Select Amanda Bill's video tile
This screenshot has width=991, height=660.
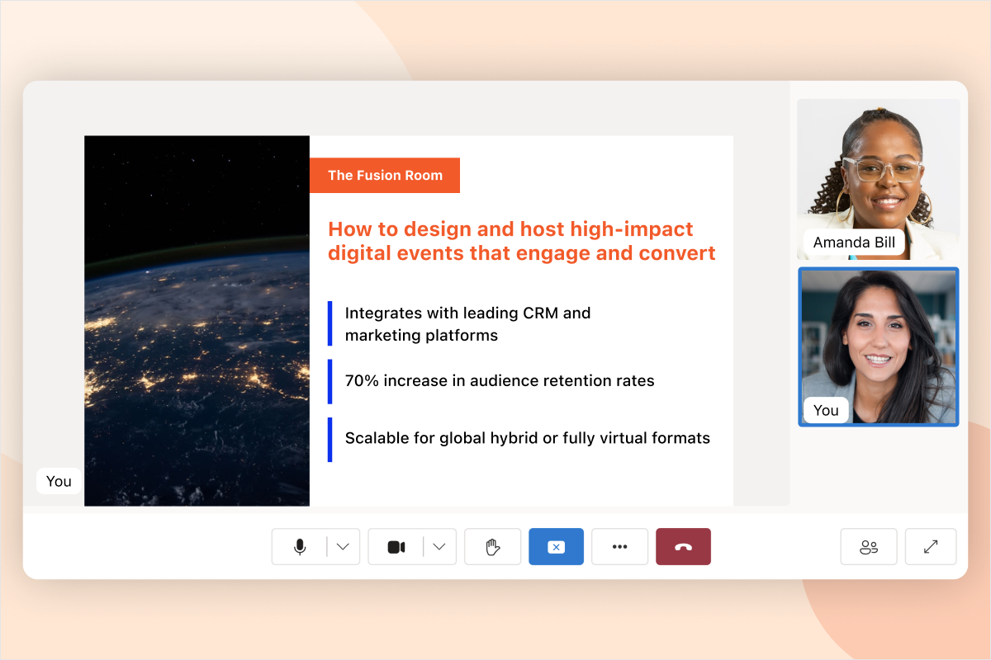(x=879, y=179)
